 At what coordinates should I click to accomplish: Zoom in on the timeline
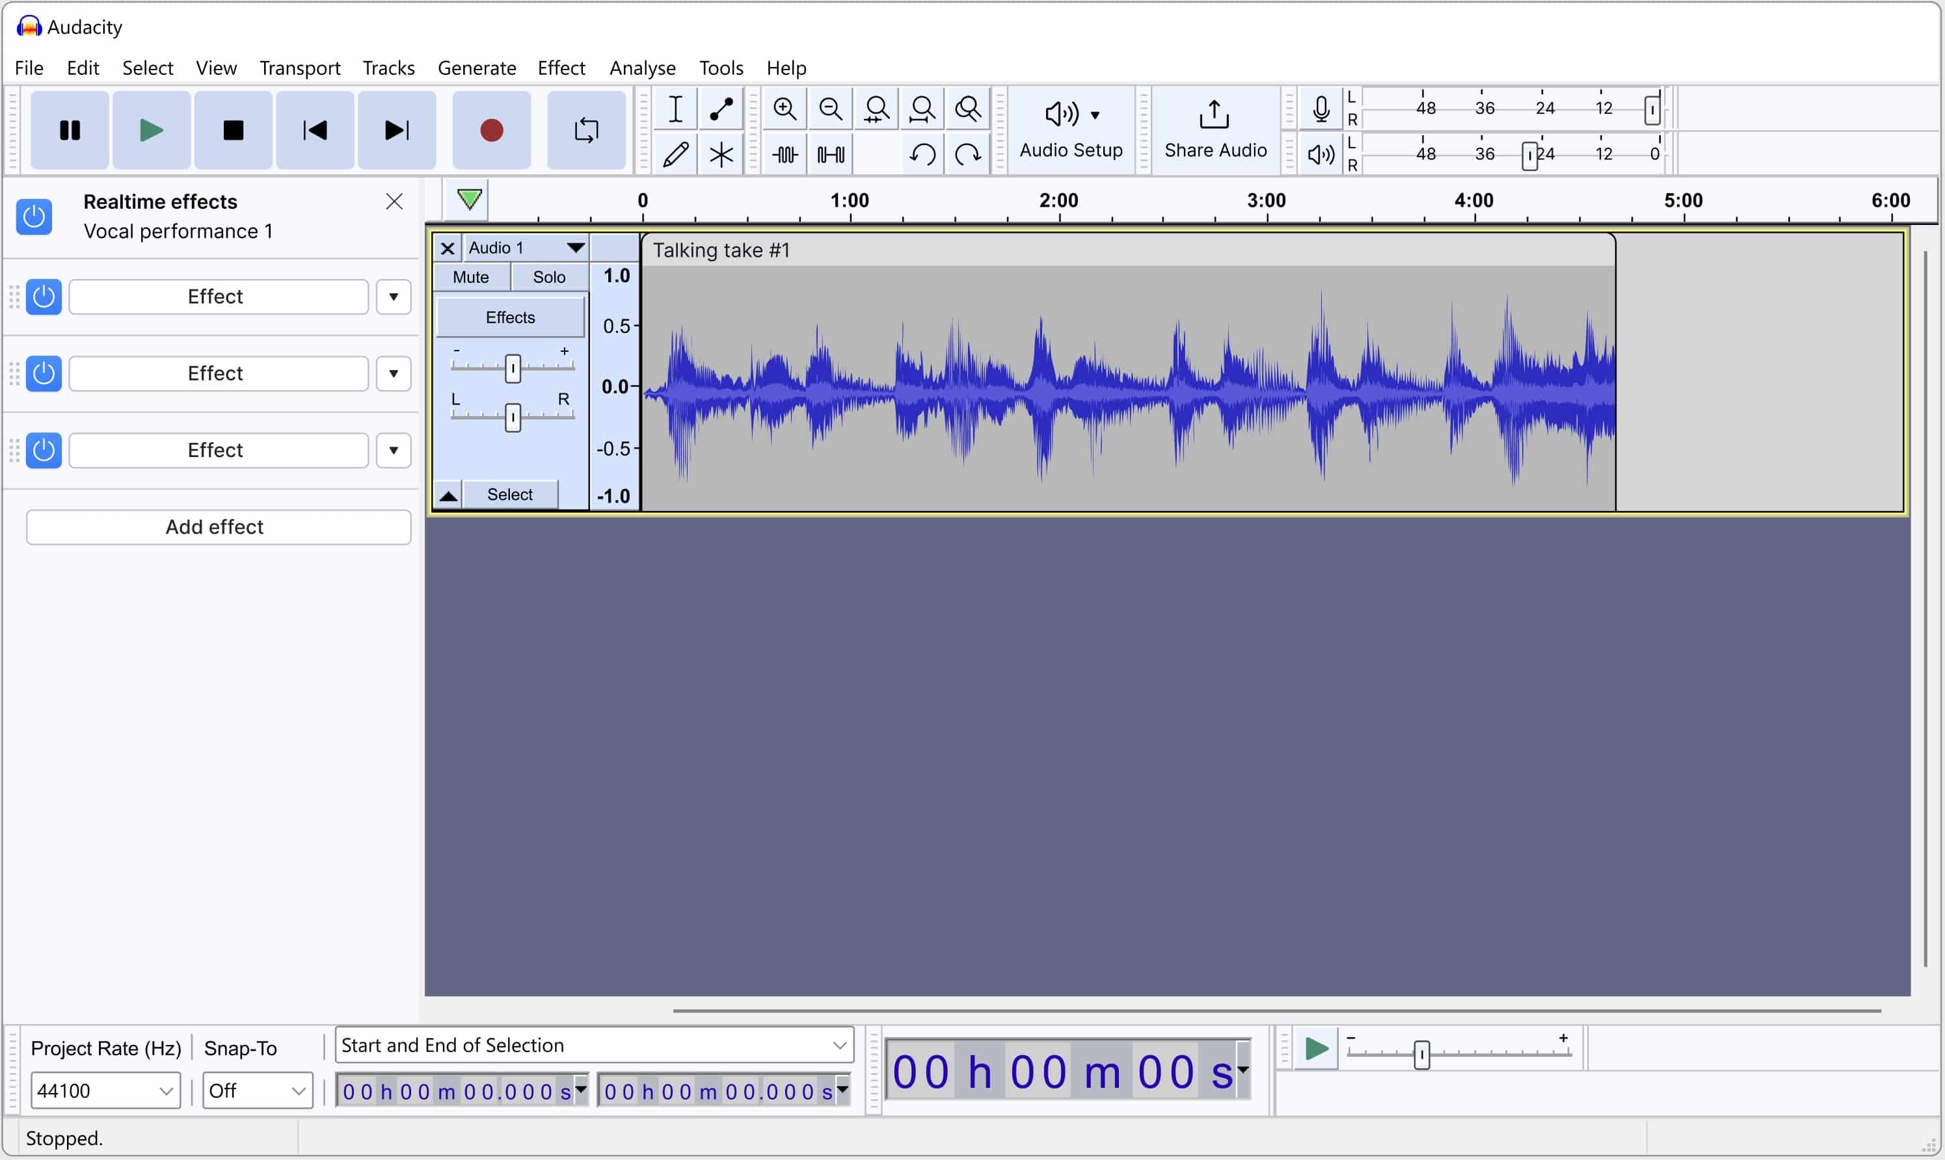[x=784, y=109]
